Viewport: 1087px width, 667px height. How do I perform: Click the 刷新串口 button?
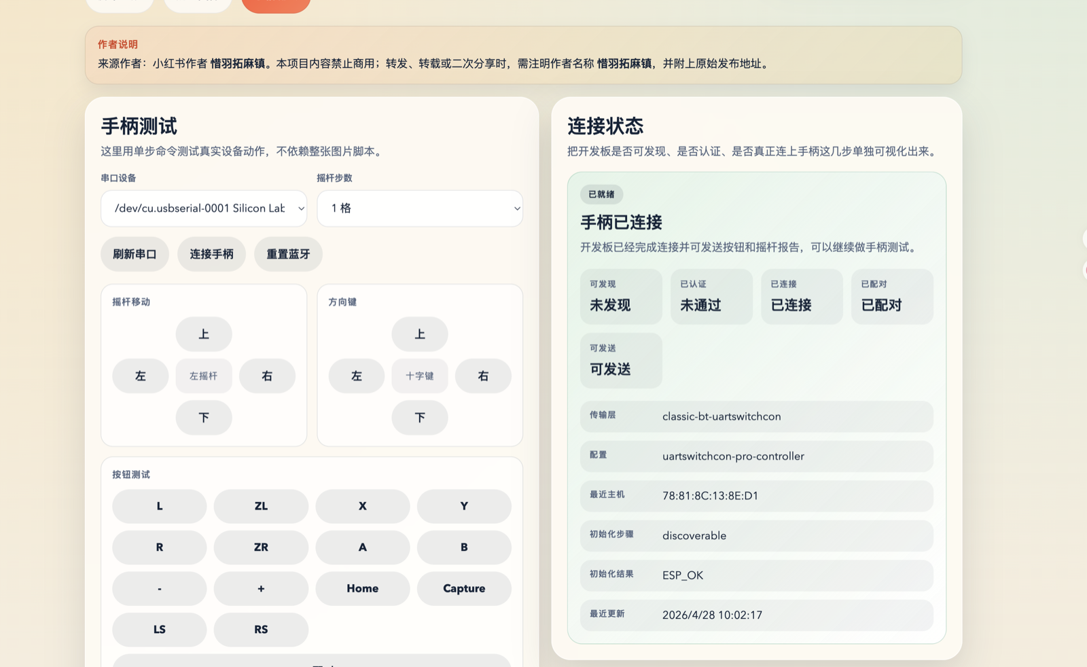point(135,254)
